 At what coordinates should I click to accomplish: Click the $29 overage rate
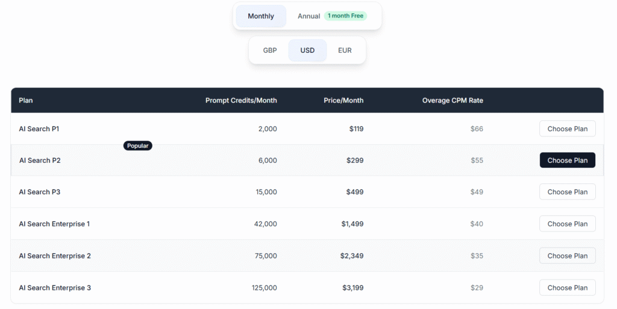pos(477,288)
